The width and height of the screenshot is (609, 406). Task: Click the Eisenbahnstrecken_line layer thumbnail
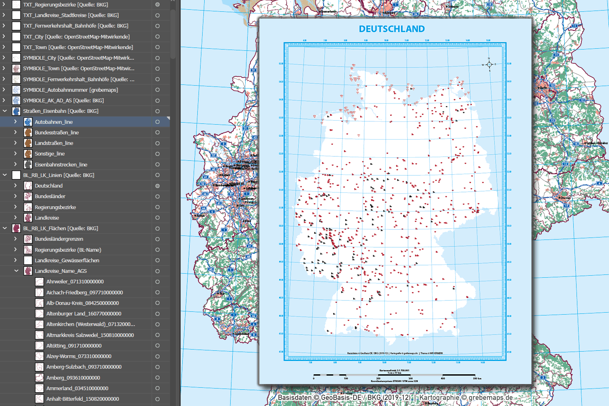(x=28, y=164)
